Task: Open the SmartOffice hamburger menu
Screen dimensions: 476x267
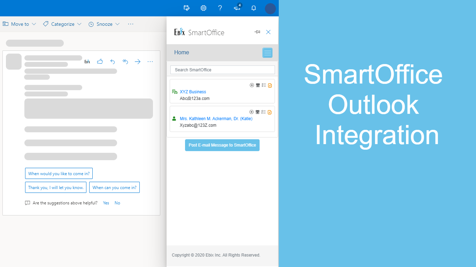Action: tap(267, 53)
